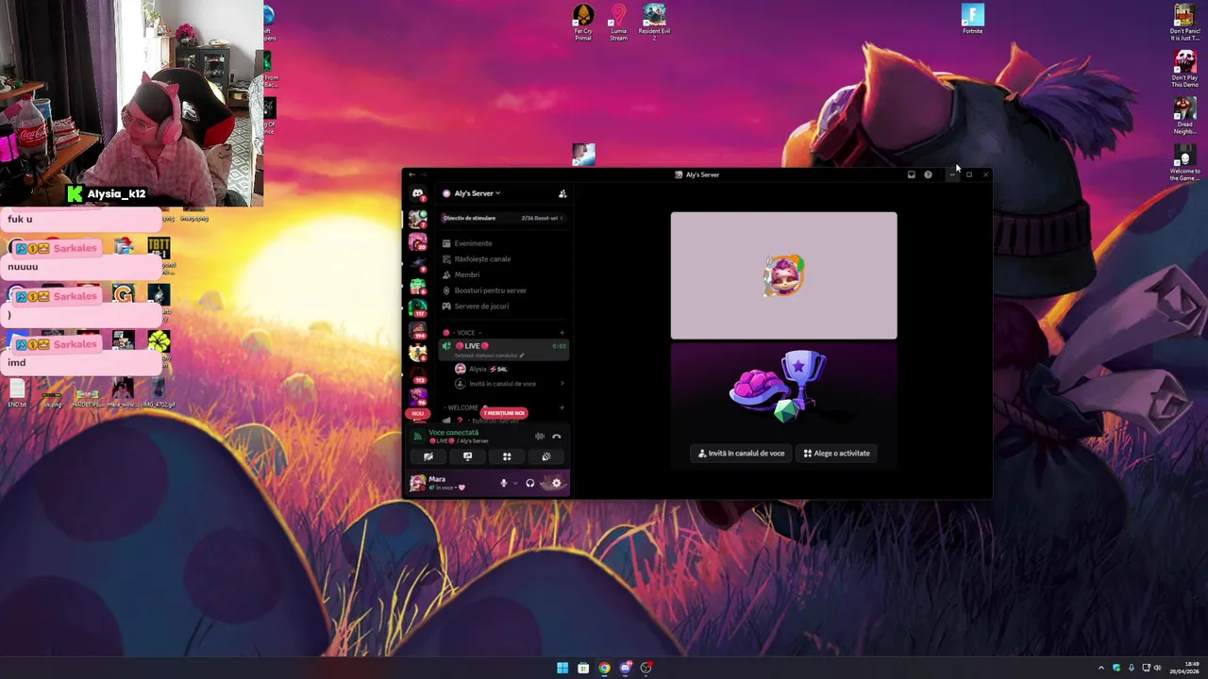Set voice channel status text

488,356
